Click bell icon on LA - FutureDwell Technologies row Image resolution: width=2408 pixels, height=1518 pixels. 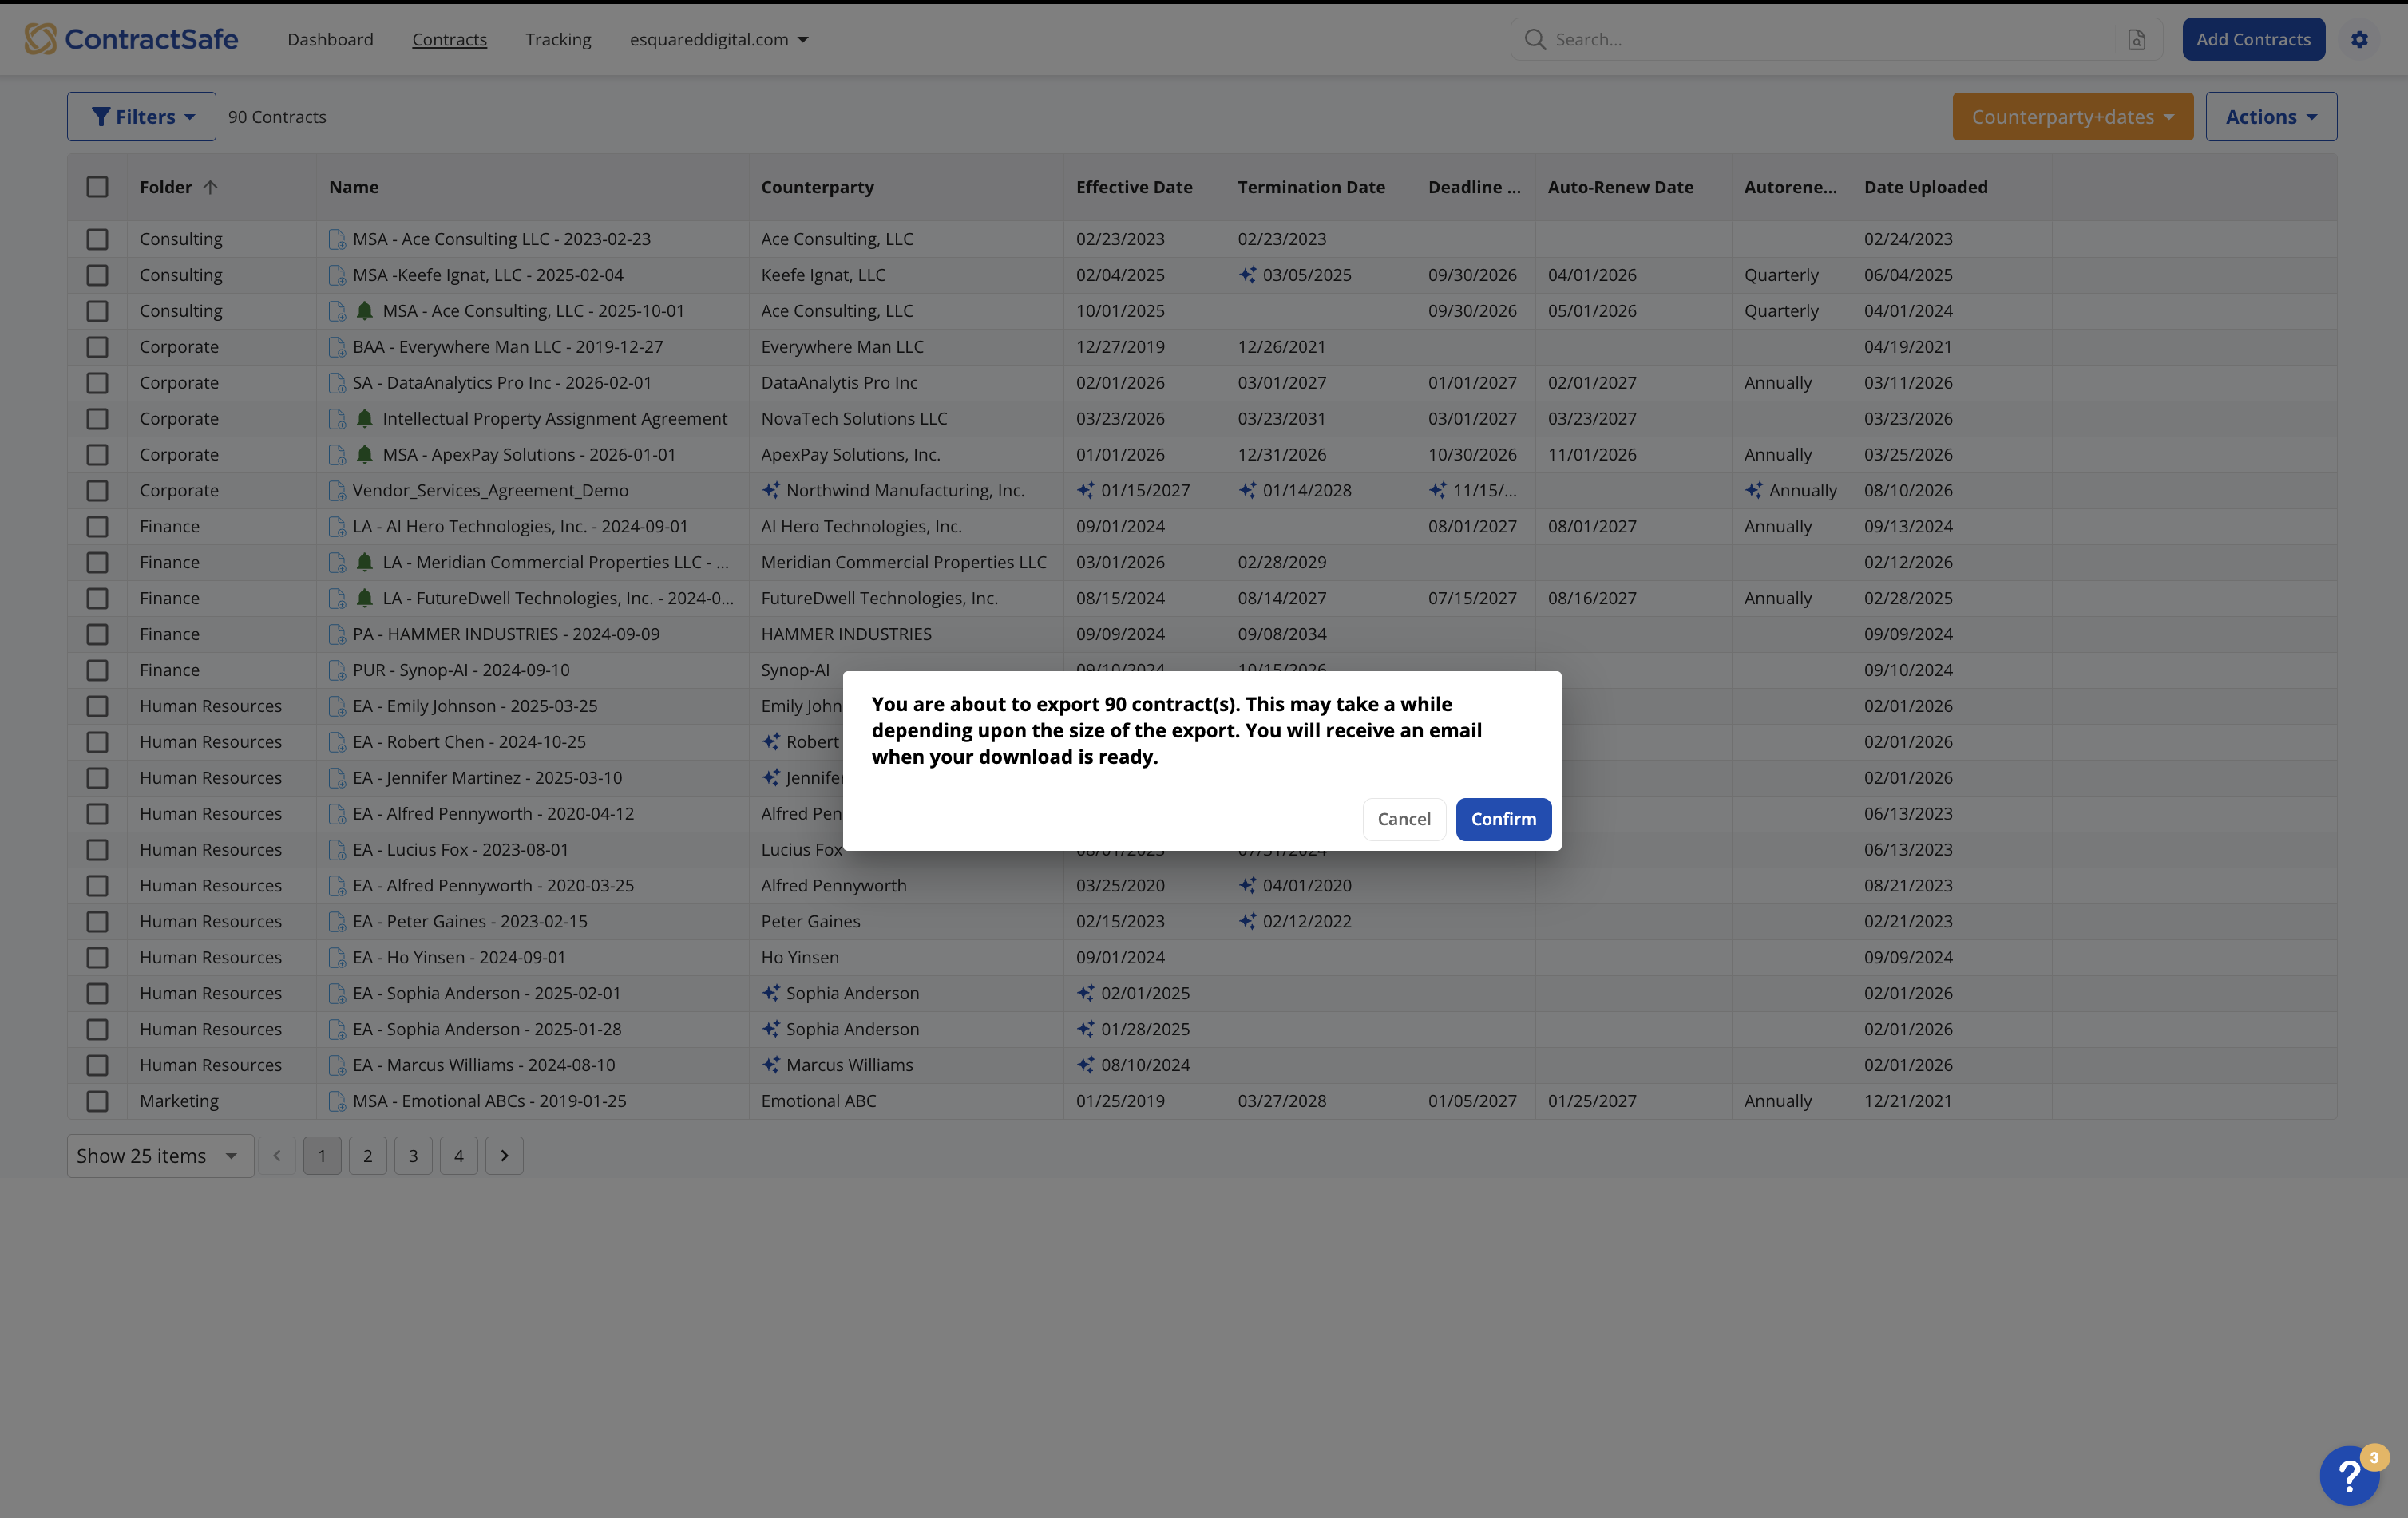365,599
